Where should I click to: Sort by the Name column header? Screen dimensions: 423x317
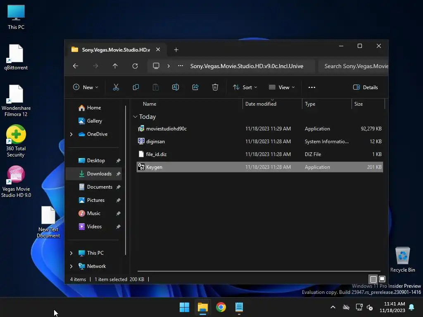pos(150,104)
